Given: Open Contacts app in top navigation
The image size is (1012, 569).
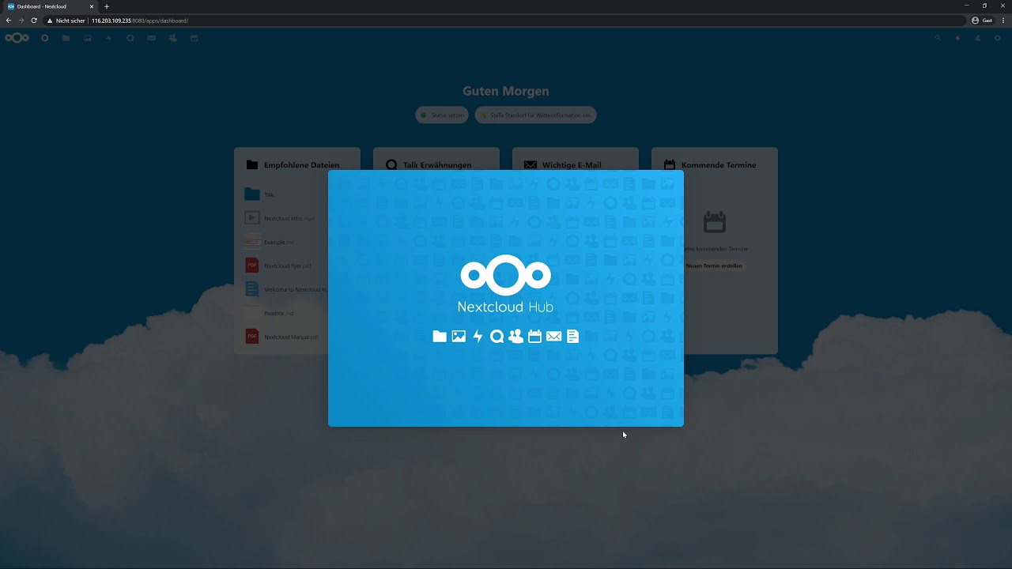Looking at the screenshot, I should click(x=172, y=38).
